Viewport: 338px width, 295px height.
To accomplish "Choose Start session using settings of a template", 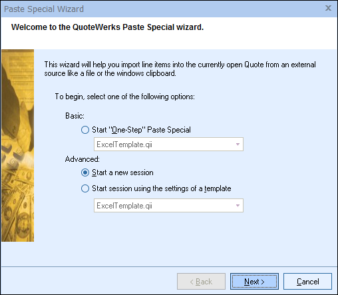I will (85, 188).
